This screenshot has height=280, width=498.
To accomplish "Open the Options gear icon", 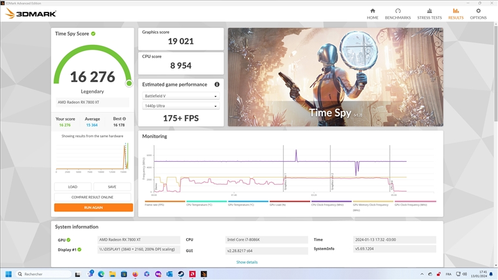I will click(x=478, y=13).
